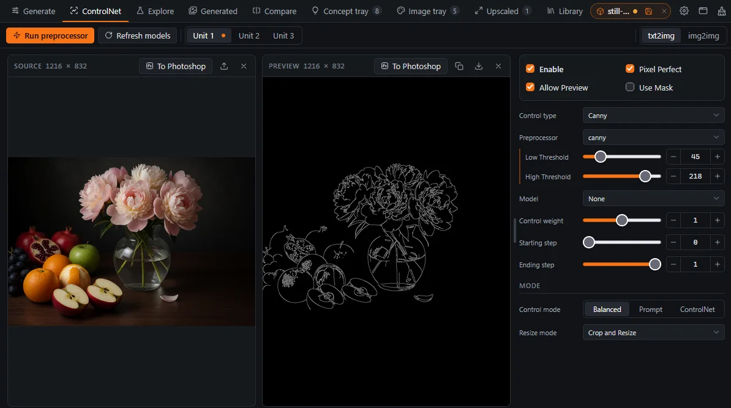Screen dimensions: 731x408
Task: Download the preview image
Action: click(479, 66)
